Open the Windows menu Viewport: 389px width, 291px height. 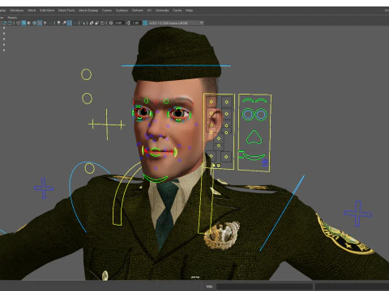(17, 11)
